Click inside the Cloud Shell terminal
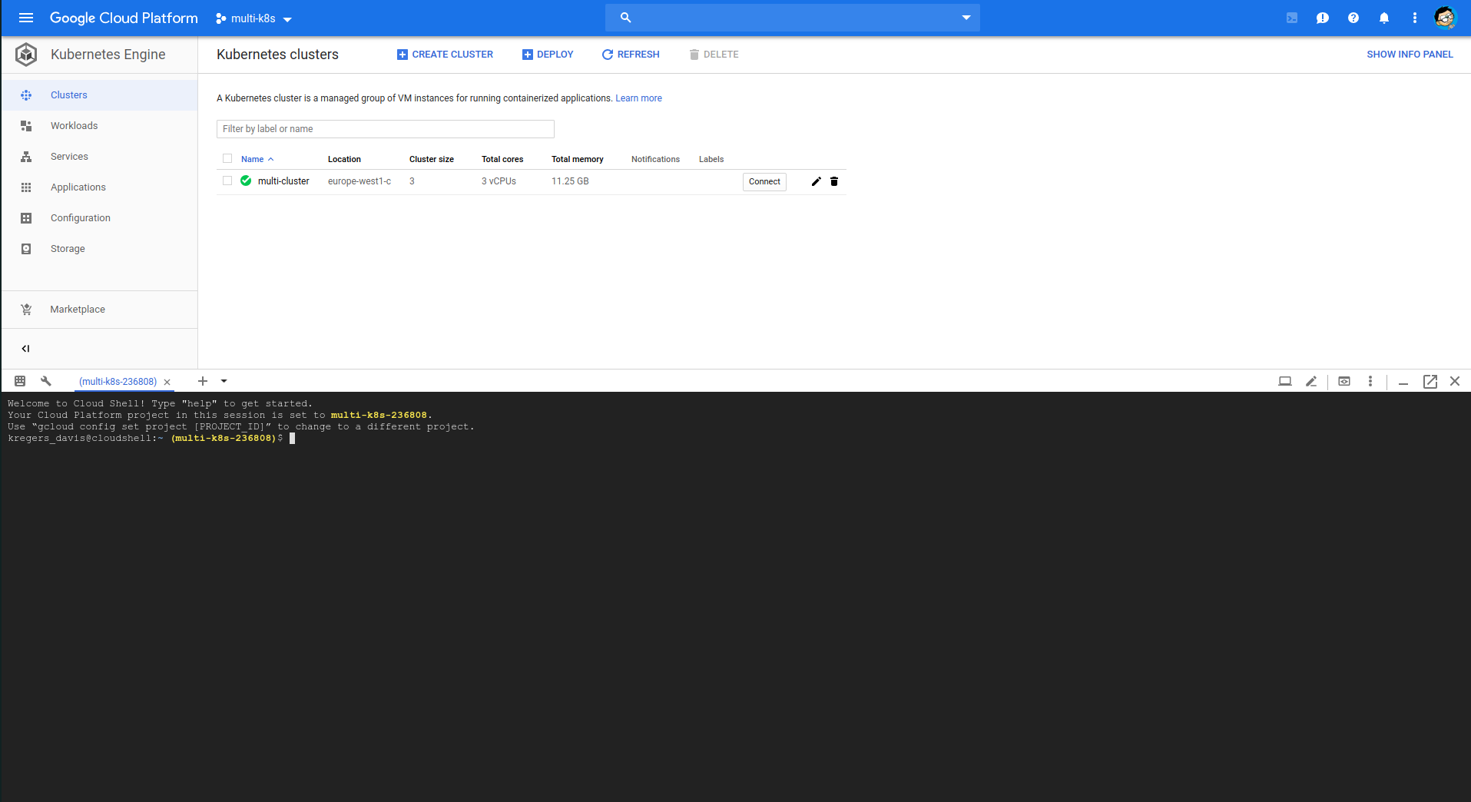1471x802 pixels. coord(735,597)
